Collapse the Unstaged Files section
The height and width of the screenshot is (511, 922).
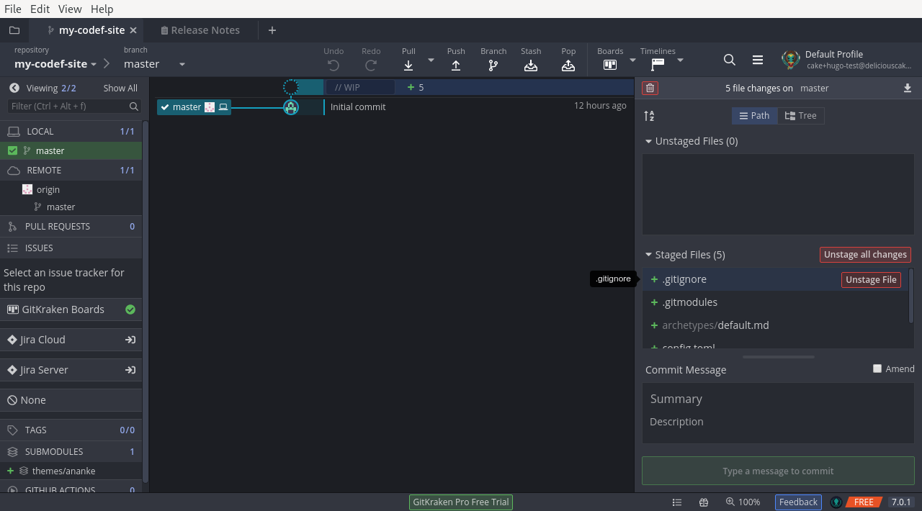point(648,142)
